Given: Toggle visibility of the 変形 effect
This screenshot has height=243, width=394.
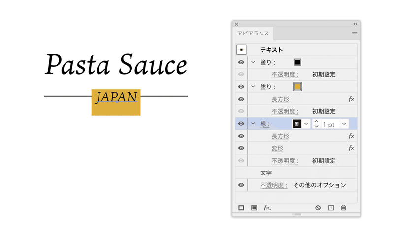Looking at the screenshot, I should click(x=241, y=148).
